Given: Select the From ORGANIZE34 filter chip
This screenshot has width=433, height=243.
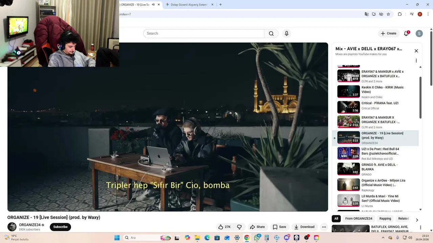Looking at the screenshot, I should pyautogui.click(x=359, y=219).
